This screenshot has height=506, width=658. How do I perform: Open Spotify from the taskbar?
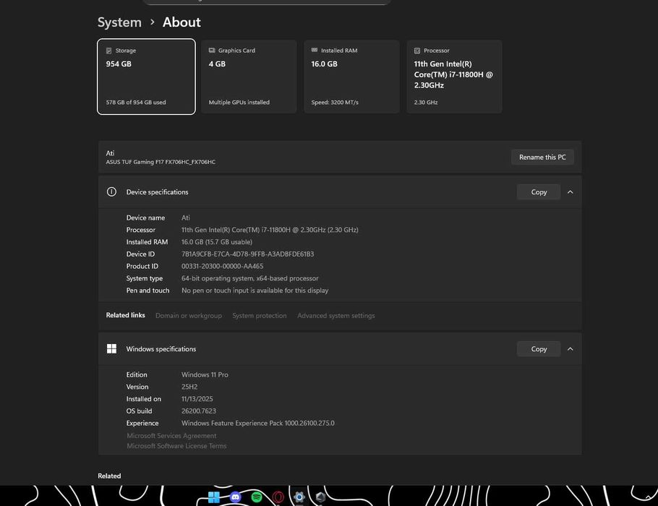pyautogui.click(x=257, y=497)
